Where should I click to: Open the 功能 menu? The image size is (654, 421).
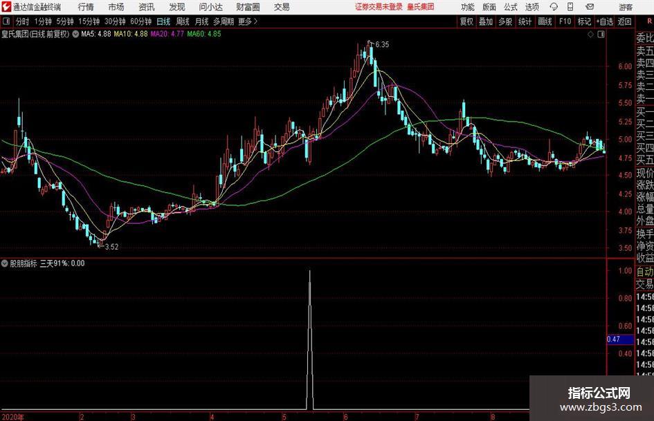coord(468,7)
